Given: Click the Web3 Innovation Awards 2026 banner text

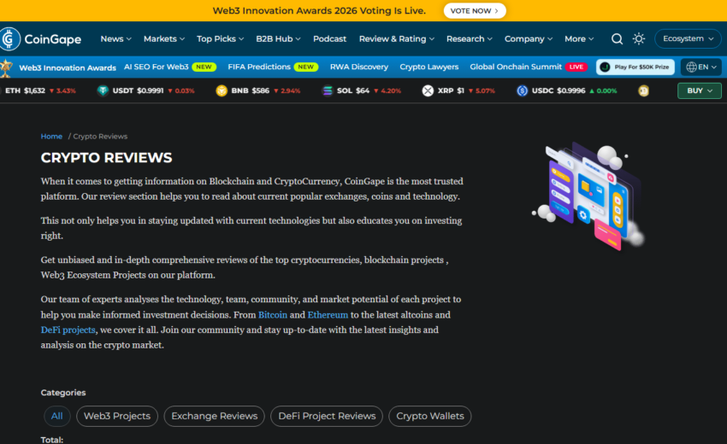Looking at the screenshot, I should click(319, 10).
